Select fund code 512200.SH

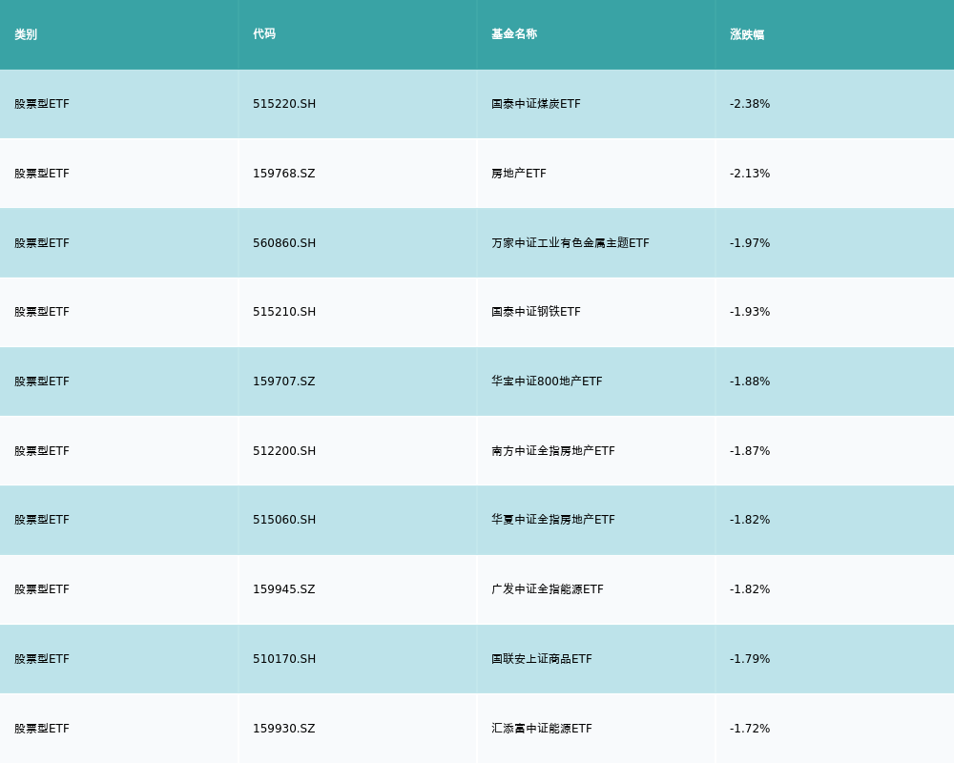point(284,451)
